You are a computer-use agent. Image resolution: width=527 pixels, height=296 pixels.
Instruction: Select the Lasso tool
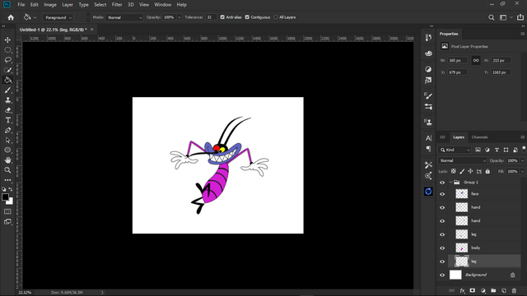pos(7,60)
